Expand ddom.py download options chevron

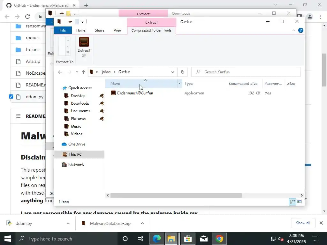[68, 223]
